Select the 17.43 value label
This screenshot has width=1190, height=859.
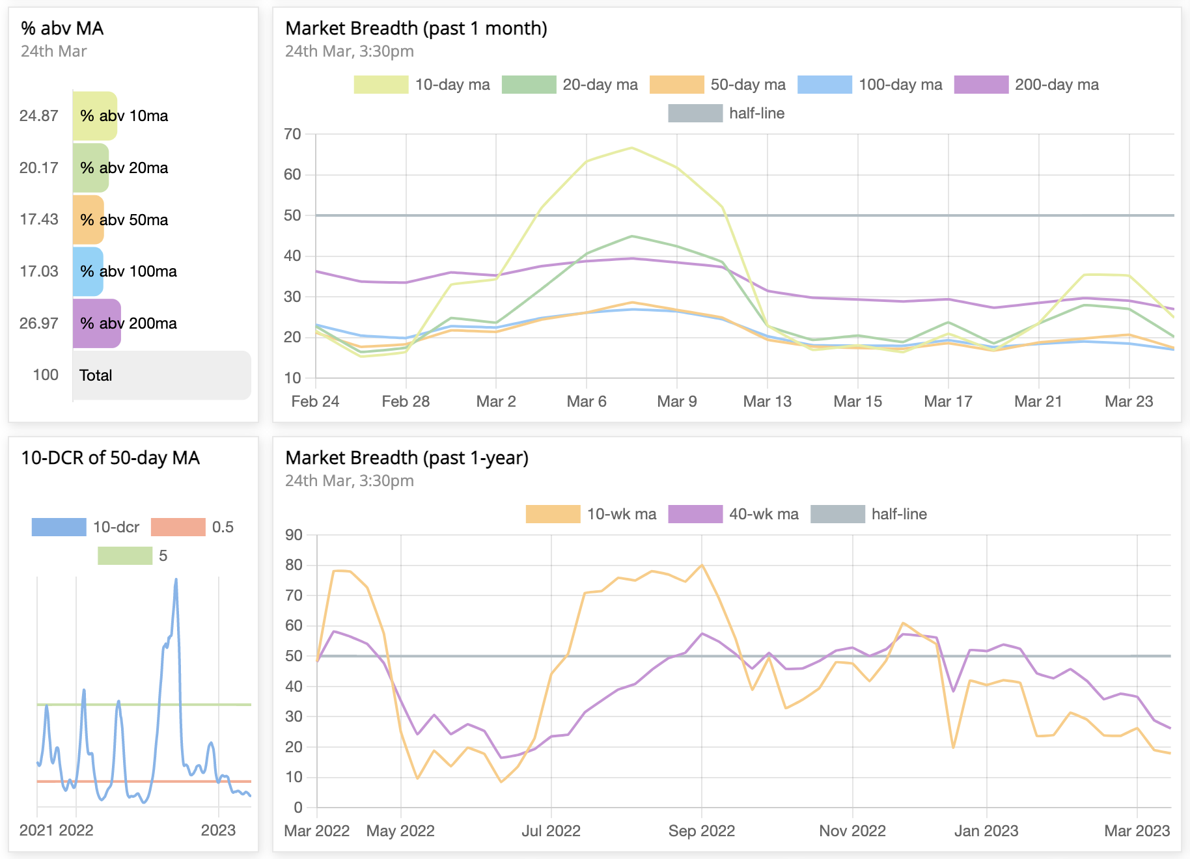[39, 219]
